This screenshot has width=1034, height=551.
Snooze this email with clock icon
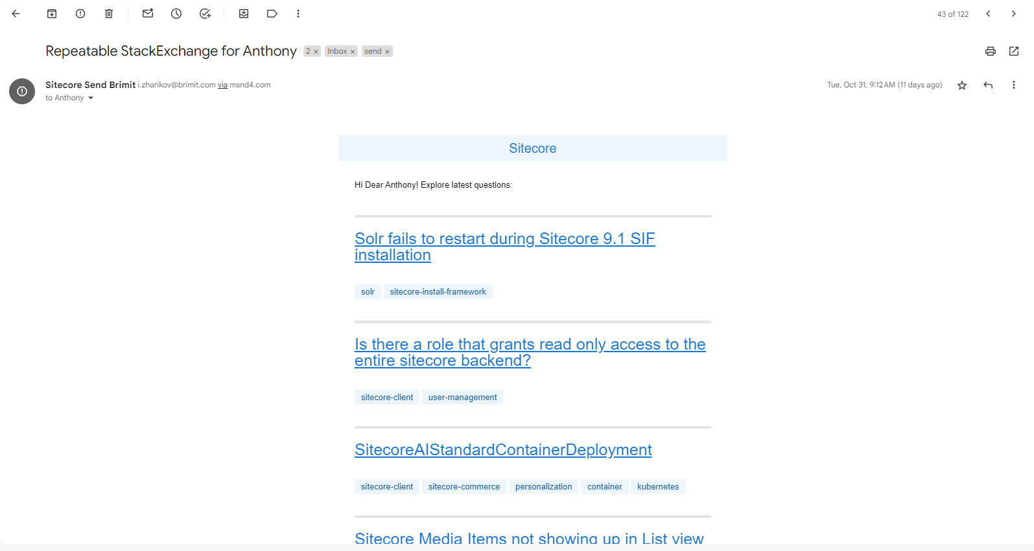(176, 14)
